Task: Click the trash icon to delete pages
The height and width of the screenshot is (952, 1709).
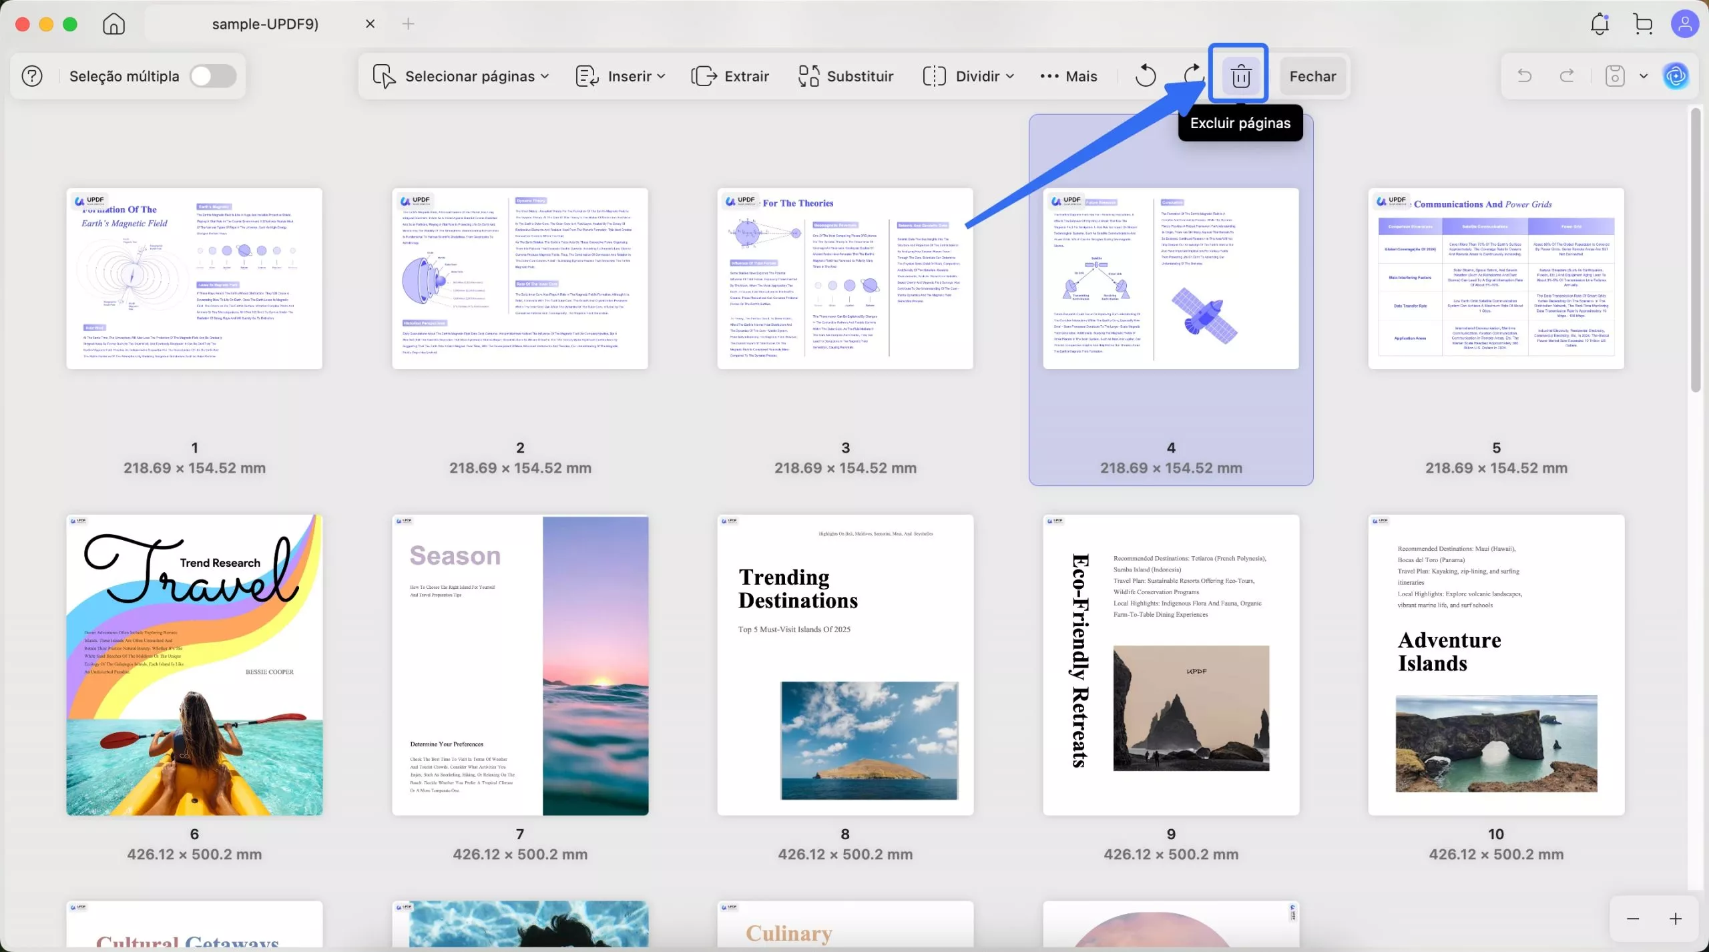Action: click(x=1240, y=76)
